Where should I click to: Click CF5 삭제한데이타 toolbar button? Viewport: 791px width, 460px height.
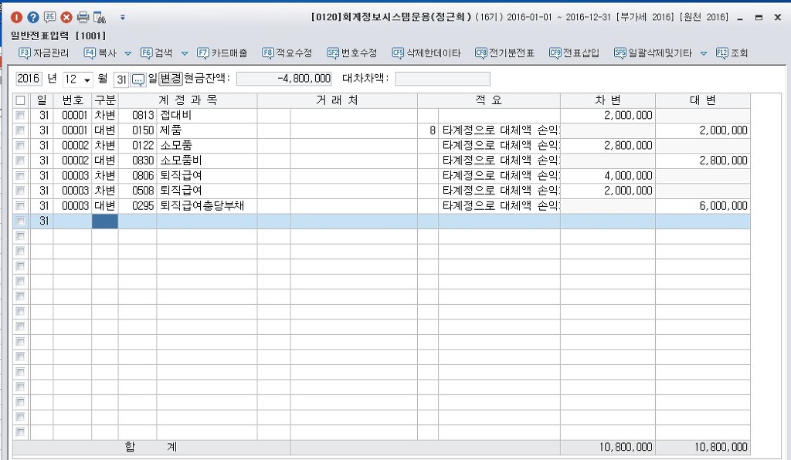(426, 53)
